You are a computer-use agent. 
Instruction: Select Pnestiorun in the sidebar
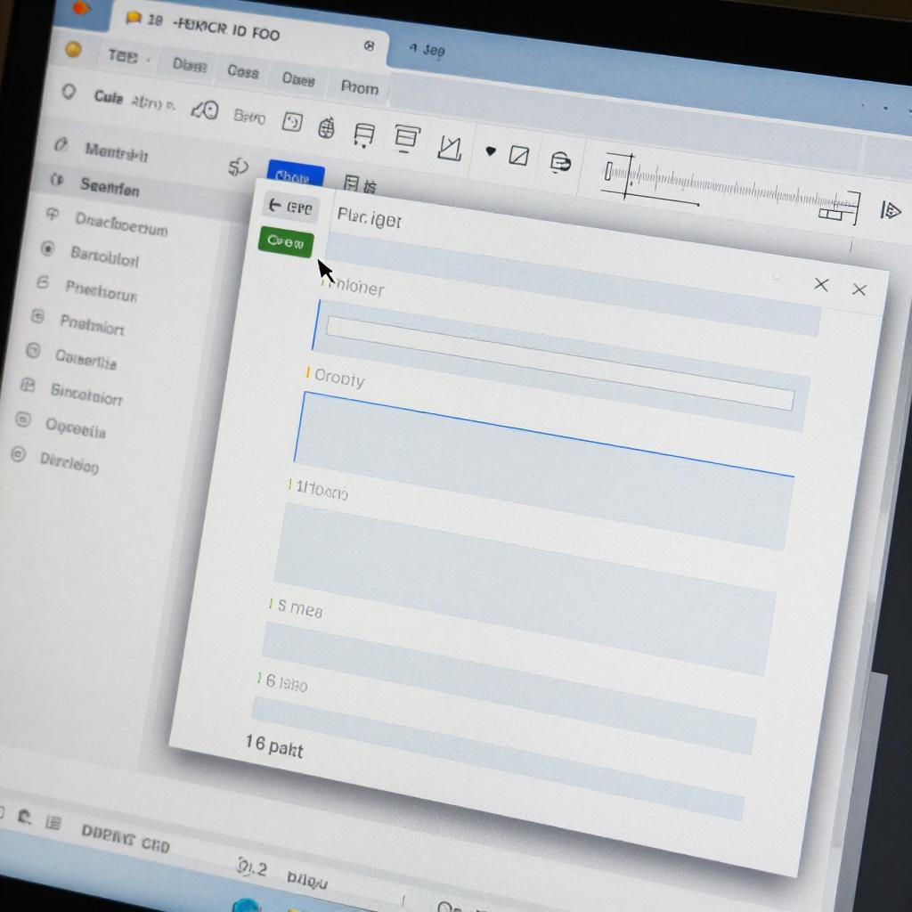pos(102,289)
